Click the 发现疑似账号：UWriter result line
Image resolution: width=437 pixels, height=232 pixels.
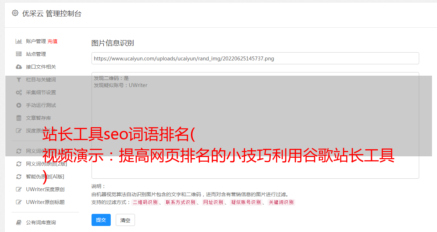[121, 85]
